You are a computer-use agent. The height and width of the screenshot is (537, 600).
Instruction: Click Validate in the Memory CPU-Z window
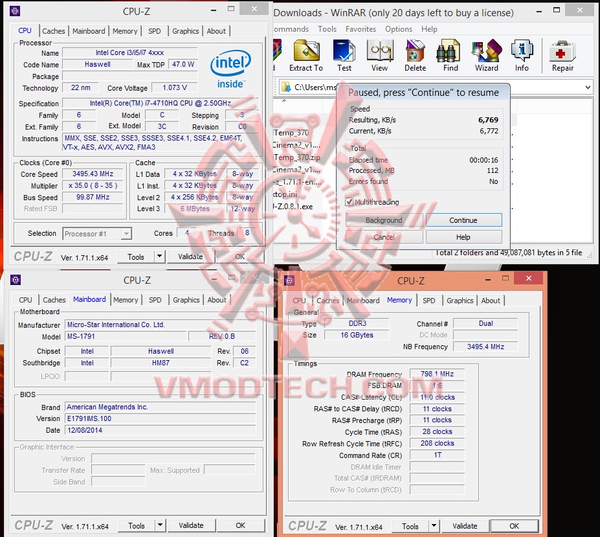click(465, 526)
